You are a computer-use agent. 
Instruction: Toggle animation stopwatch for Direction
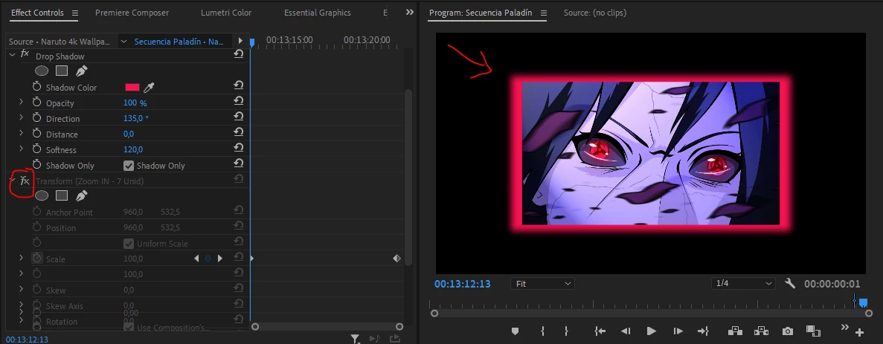coord(37,118)
